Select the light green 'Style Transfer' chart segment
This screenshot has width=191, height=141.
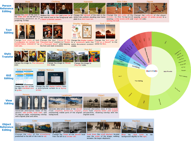click(x=168, y=71)
